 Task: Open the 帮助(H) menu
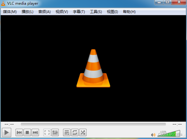tap(129, 12)
